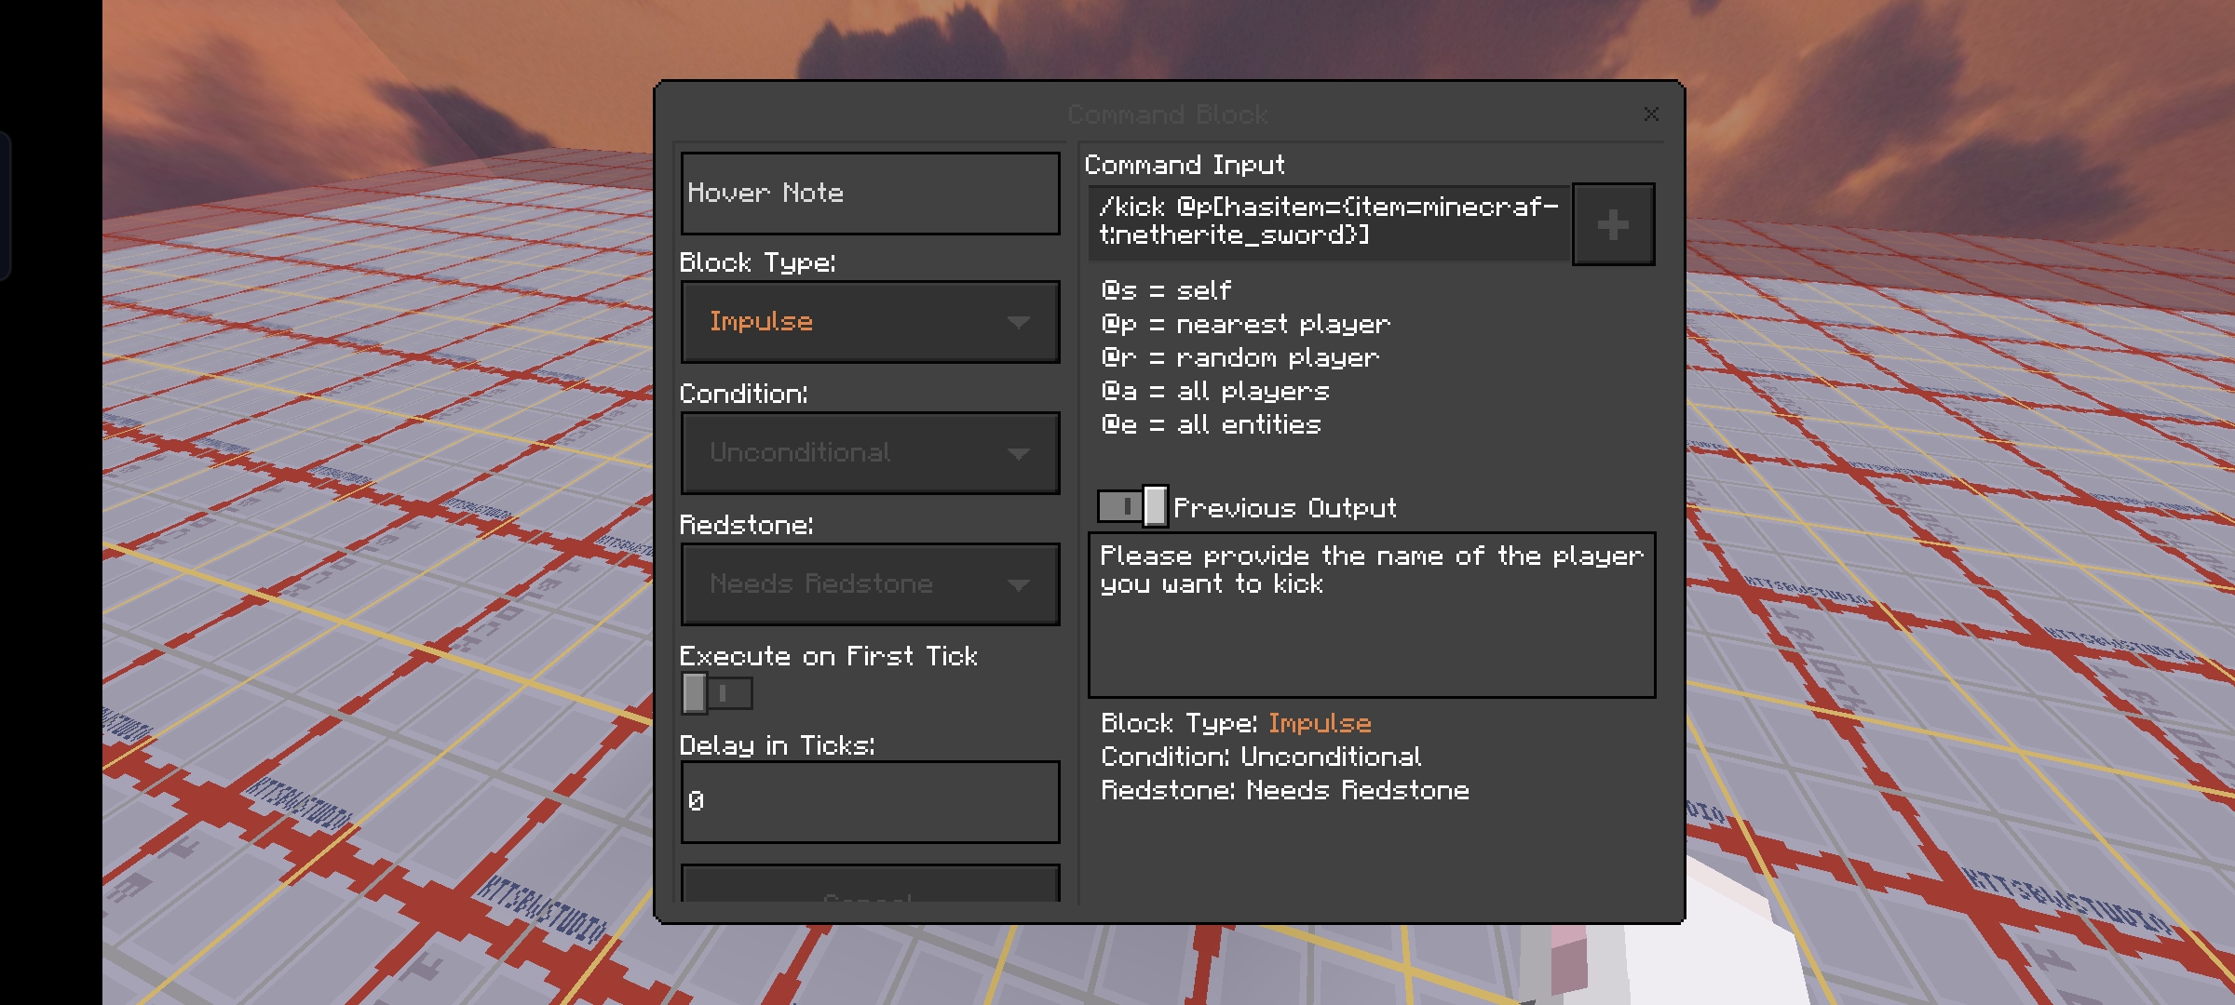Click the /kick command input box

point(1329,221)
